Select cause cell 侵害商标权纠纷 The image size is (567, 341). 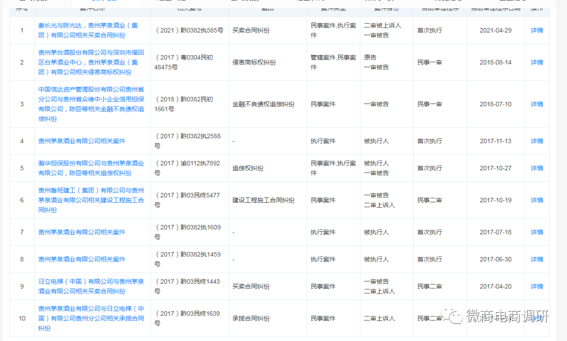tap(254, 63)
